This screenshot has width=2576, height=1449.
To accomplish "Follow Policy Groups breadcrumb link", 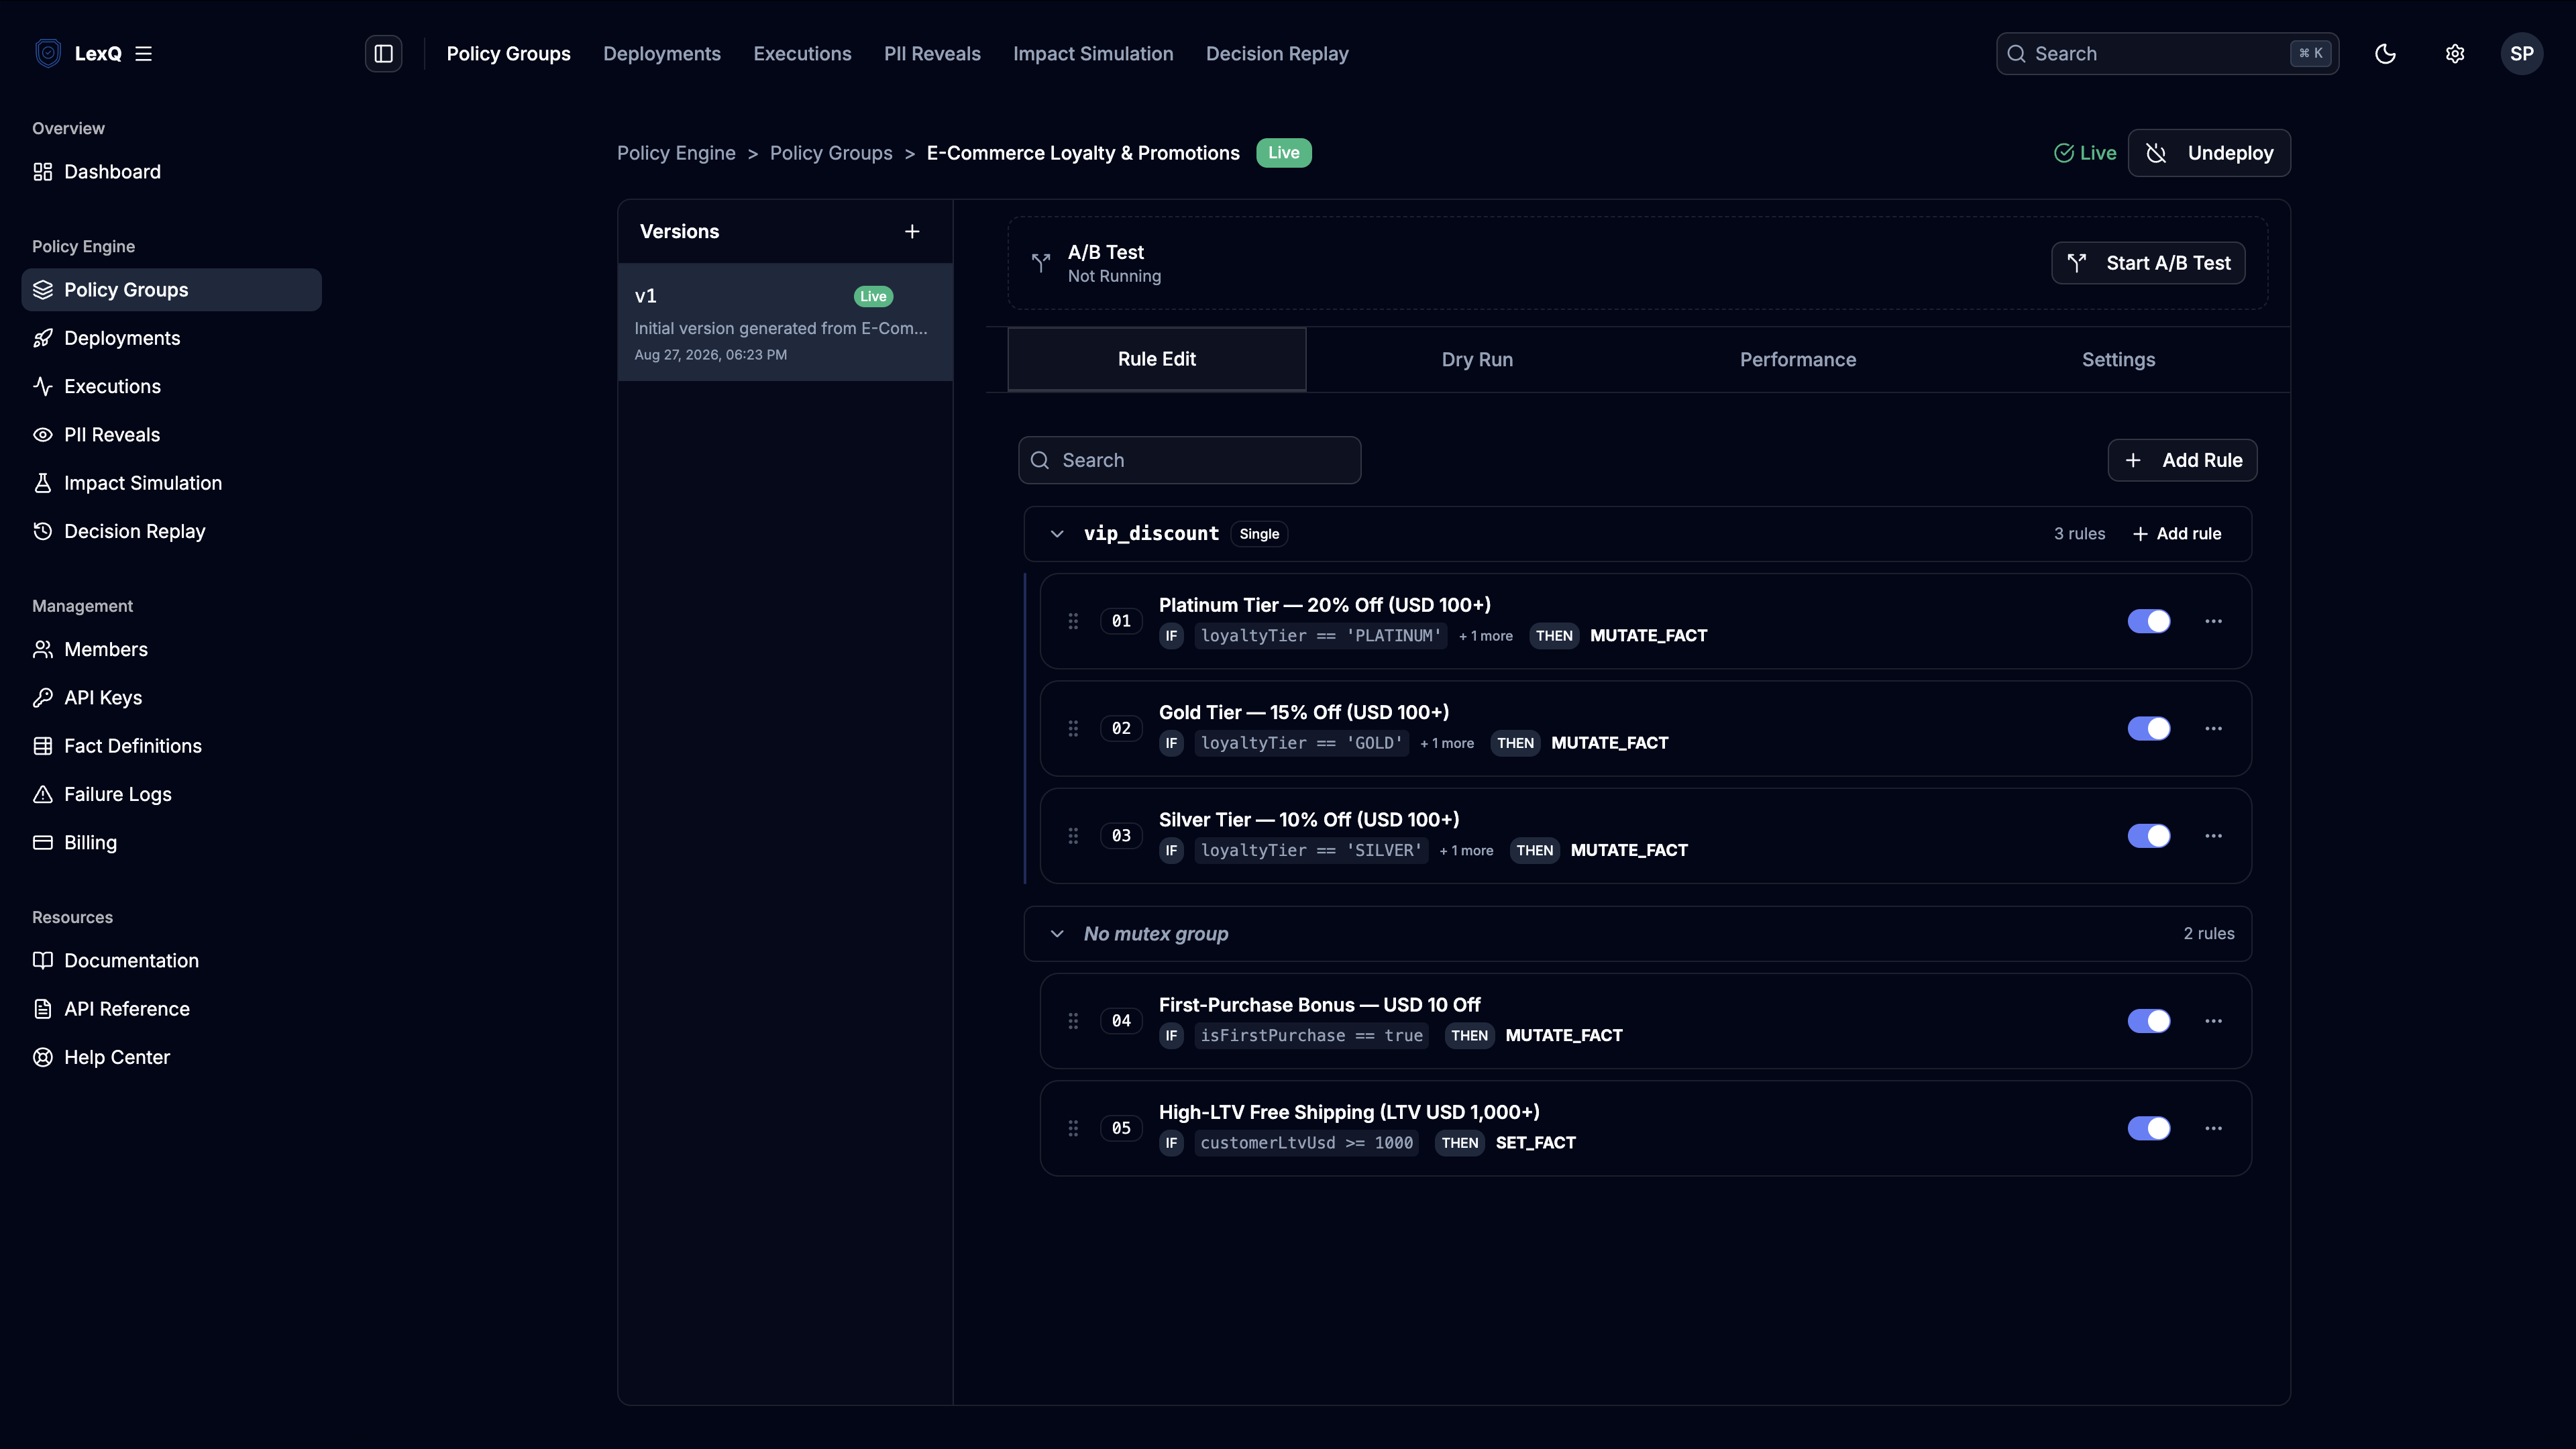I will coord(831,153).
